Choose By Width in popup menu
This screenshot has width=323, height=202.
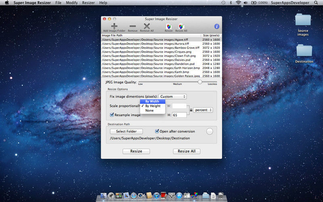coord(153,101)
